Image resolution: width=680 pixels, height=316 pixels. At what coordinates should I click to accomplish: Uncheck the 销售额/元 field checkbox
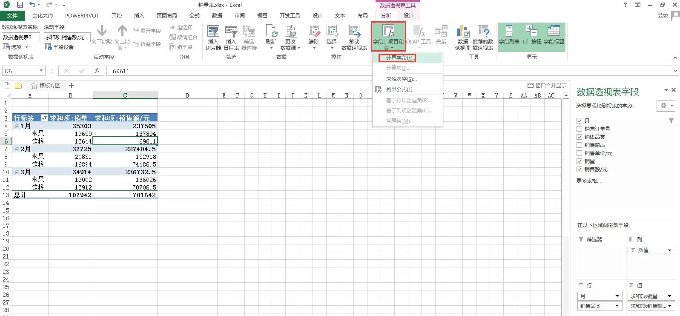[x=579, y=169]
